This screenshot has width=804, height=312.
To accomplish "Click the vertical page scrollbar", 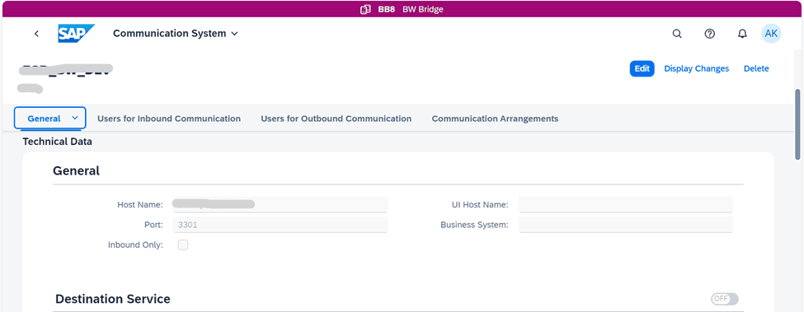I will 797,124.
